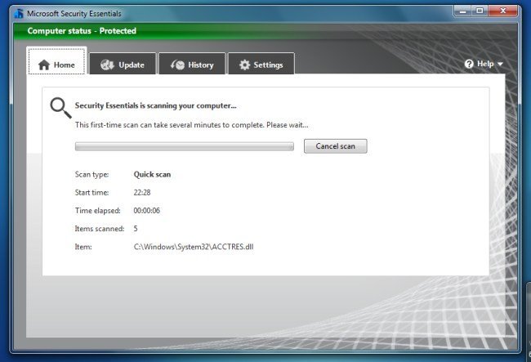Switch to the Update tab
The image size is (531, 362).
123,64
